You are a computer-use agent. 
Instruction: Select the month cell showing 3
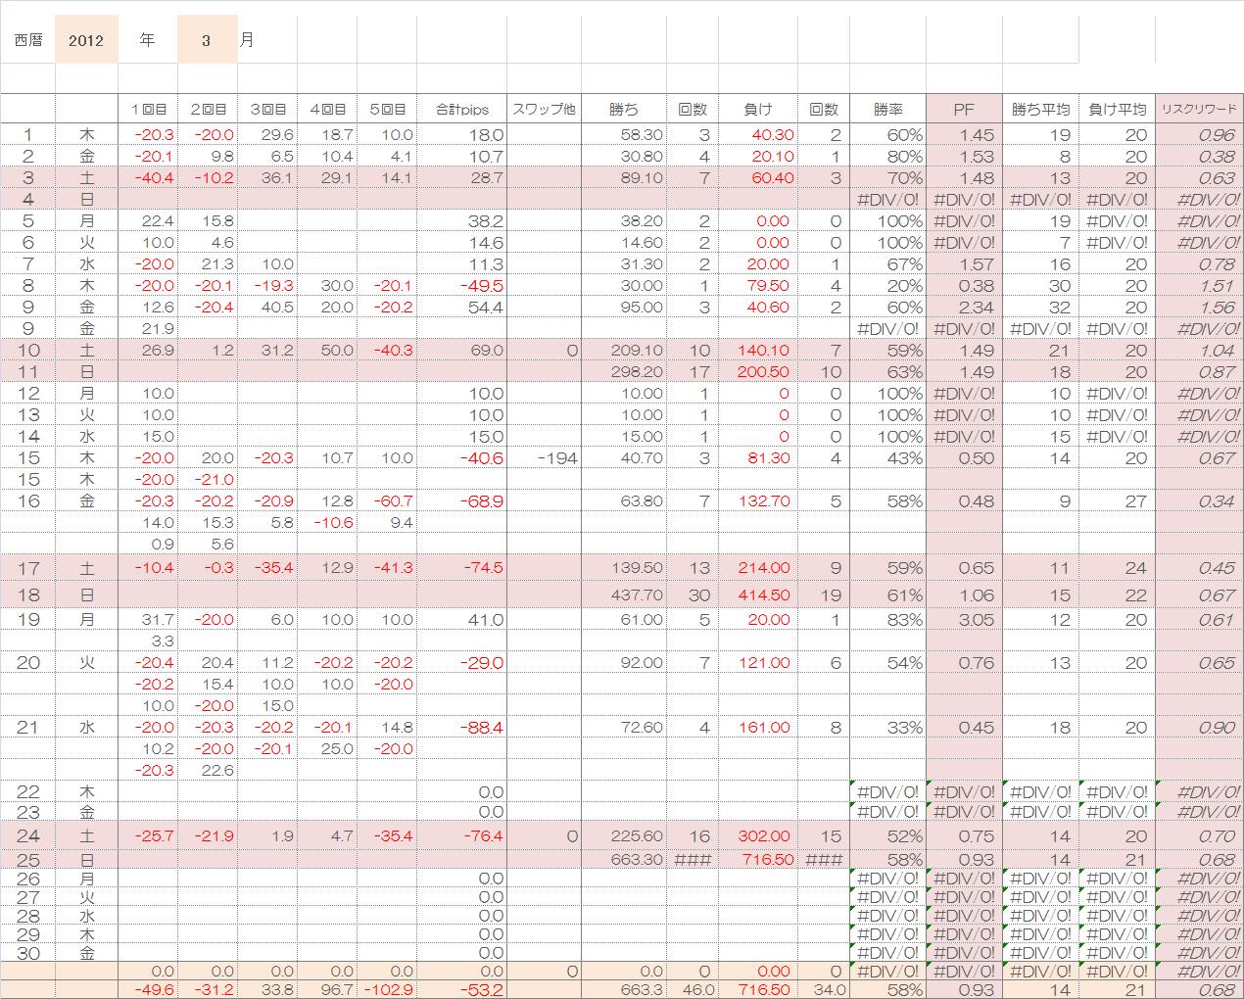207,40
